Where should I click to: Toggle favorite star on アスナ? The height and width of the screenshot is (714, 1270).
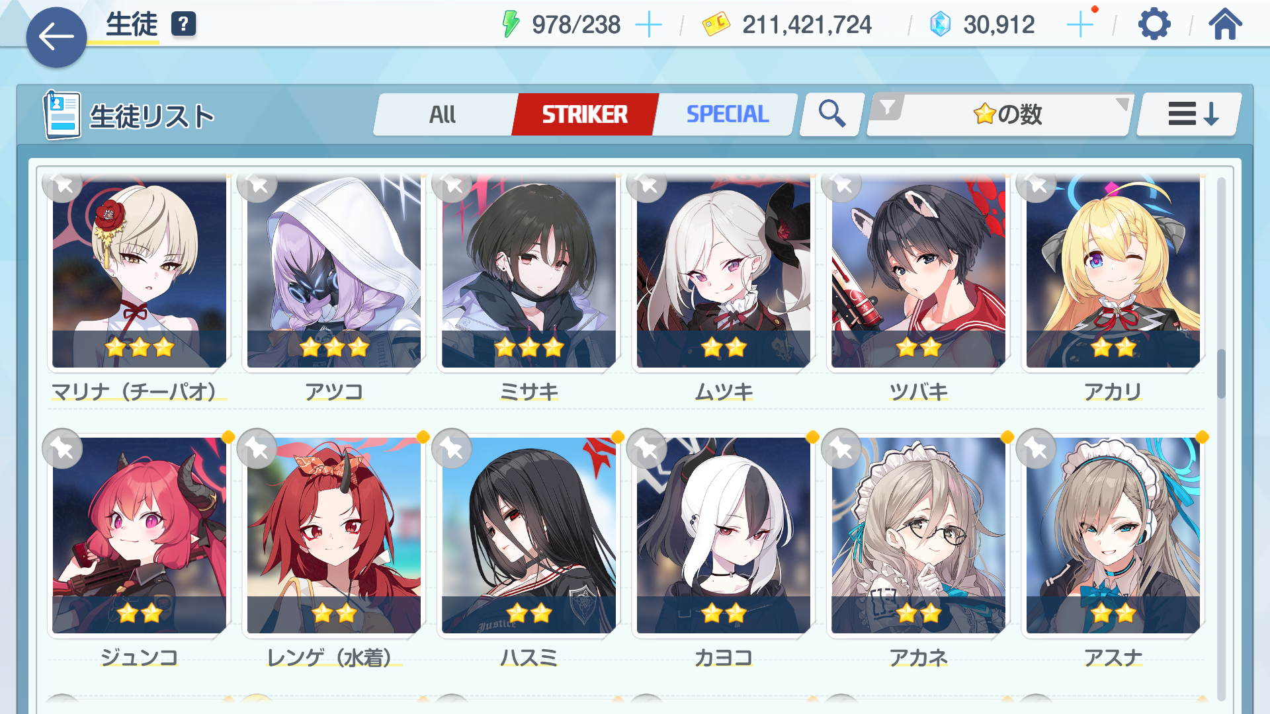click(1037, 449)
